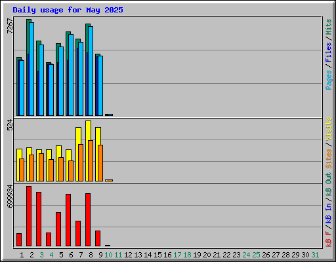The width and height of the screenshot is (336, 262).
Task: Click the day 7 orange sites bar
Action: coord(81,162)
